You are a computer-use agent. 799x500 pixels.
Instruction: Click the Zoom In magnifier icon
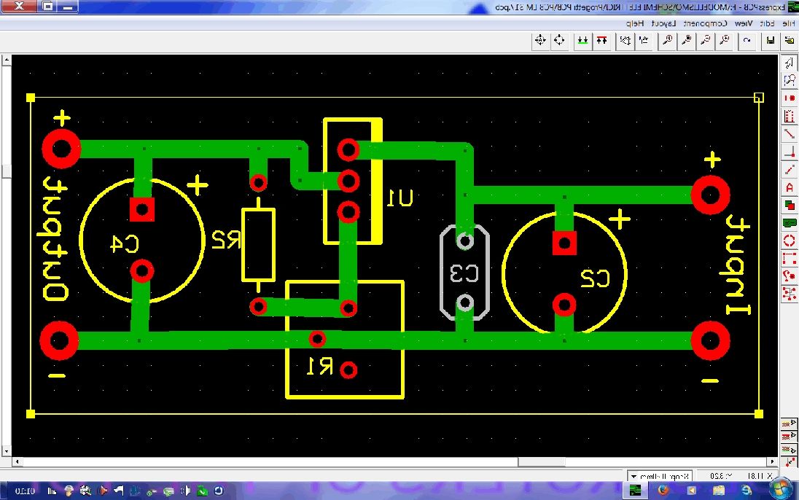click(x=724, y=41)
